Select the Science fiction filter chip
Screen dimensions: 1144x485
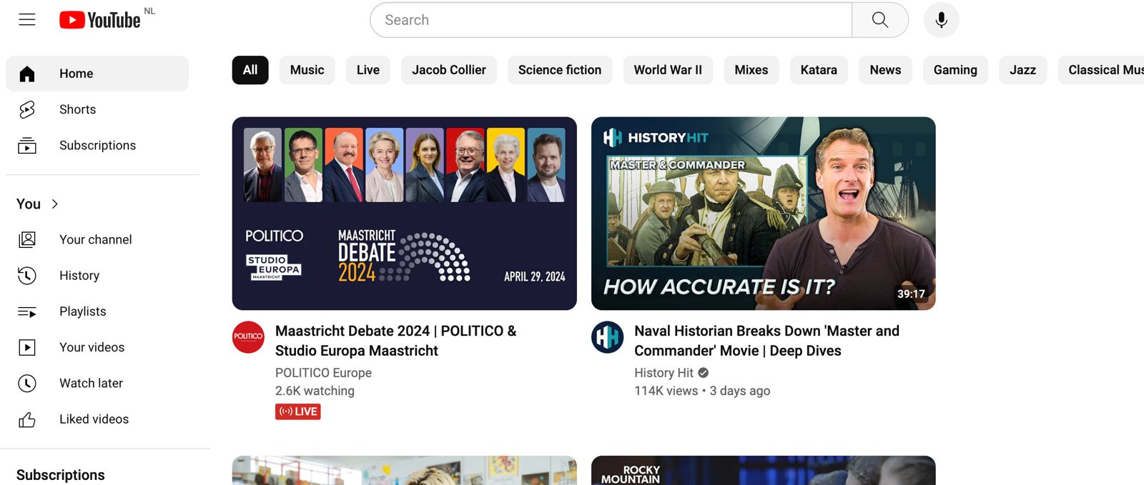tap(560, 70)
